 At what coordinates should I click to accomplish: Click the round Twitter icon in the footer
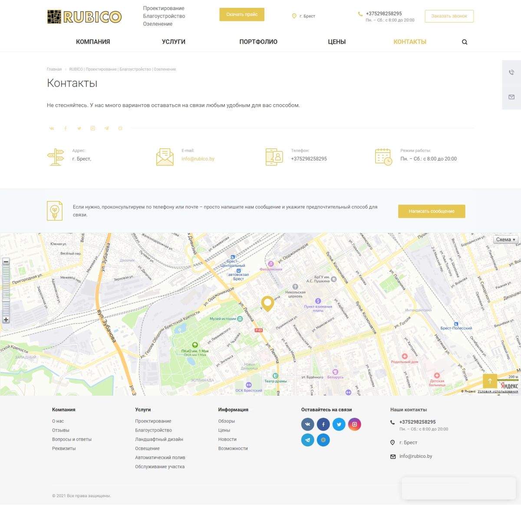pyautogui.click(x=339, y=424)
